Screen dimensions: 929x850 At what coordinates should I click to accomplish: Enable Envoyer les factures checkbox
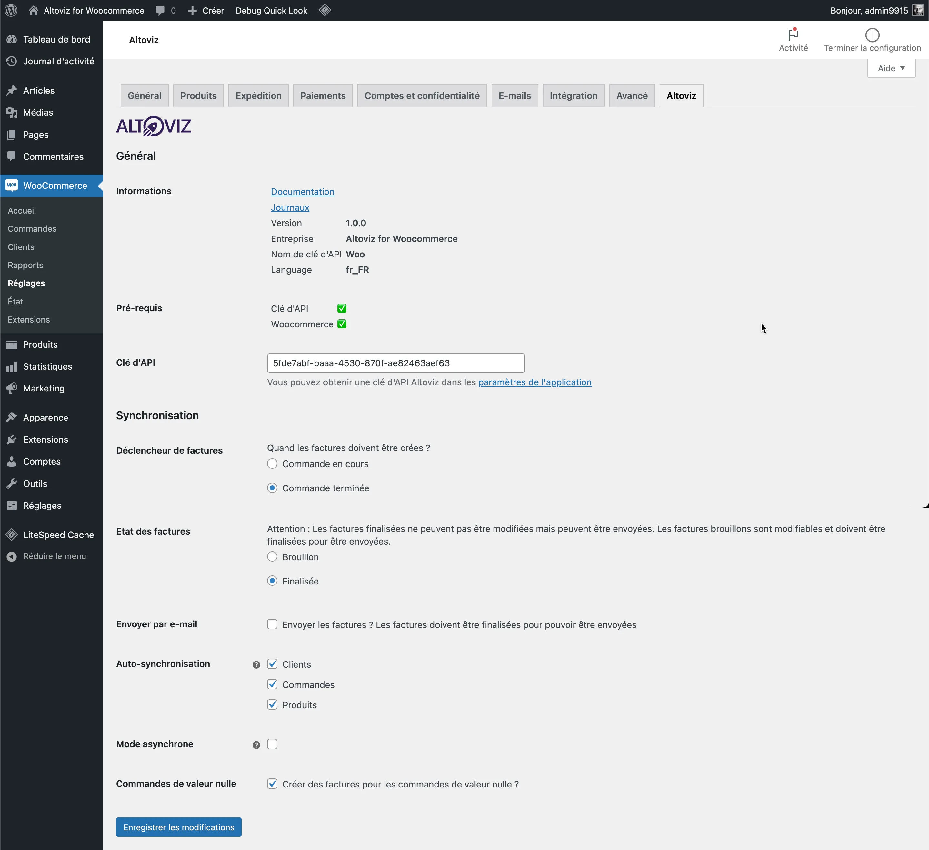(272, 624)
